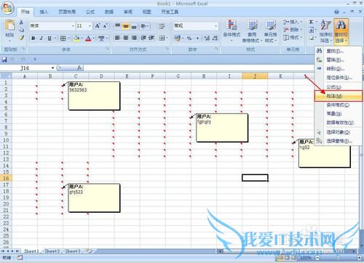Image resolution: width=364 pixels, height=263 pixels.
Task: Apply fill color from the paint bucket
Action: [76, 39]
